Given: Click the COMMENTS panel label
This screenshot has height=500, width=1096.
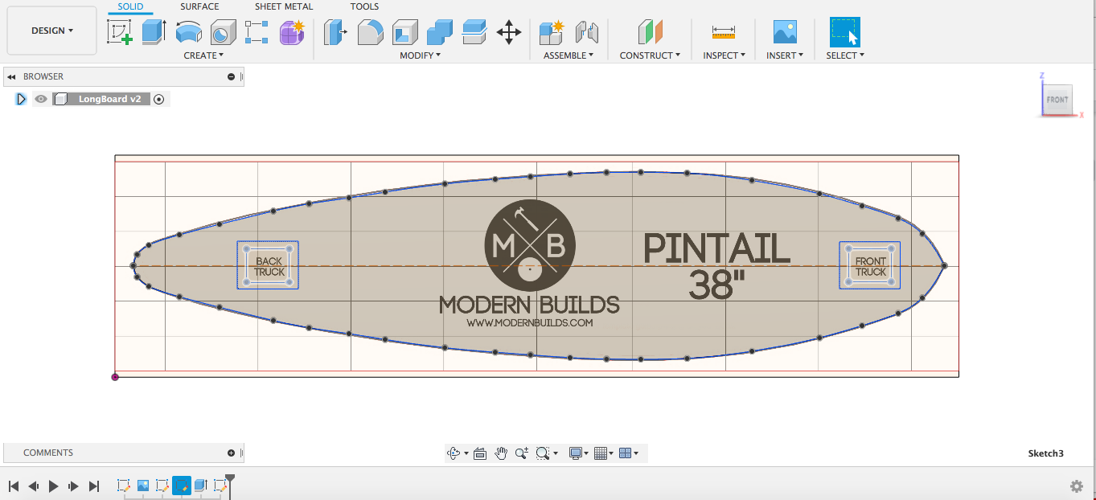Looking at the screenshot, I should [x=48, y=453].
